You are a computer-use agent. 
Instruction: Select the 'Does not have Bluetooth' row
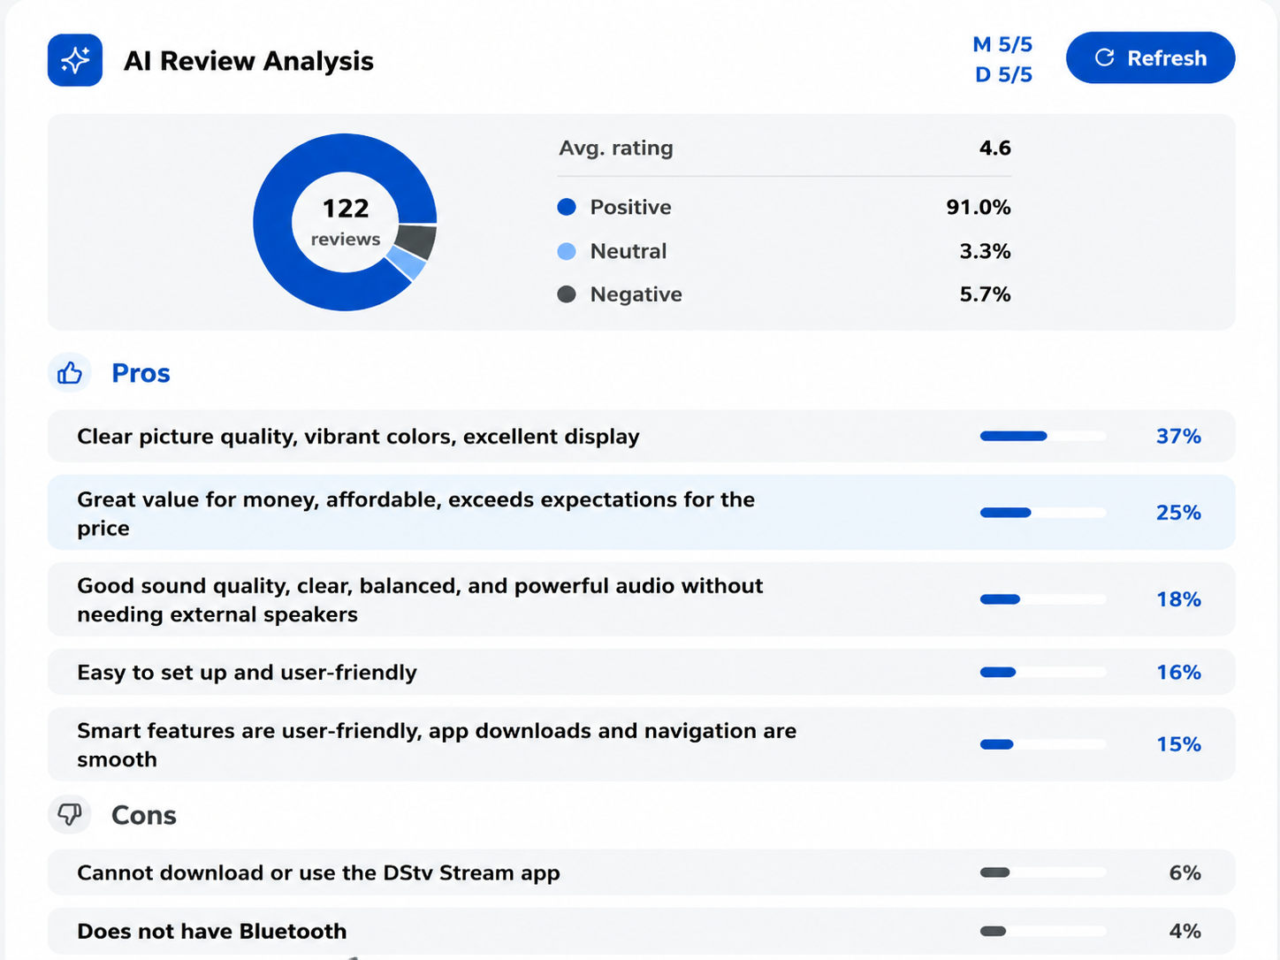coord(641,931)
